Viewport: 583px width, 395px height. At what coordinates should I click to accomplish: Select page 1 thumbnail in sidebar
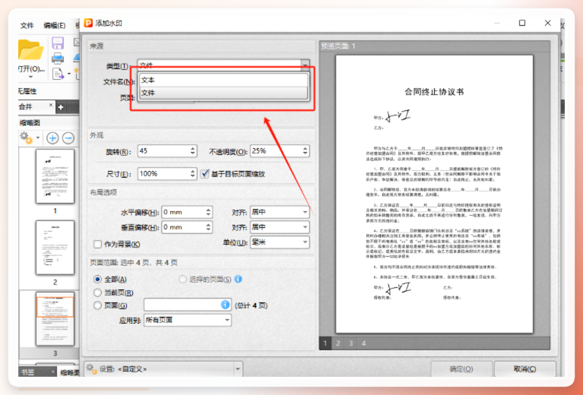coord(55,176)
